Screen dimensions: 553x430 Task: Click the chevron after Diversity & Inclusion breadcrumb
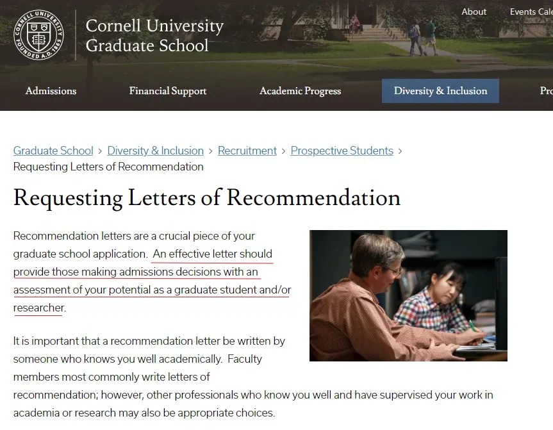pyautogui.click(x=211, y=151)
